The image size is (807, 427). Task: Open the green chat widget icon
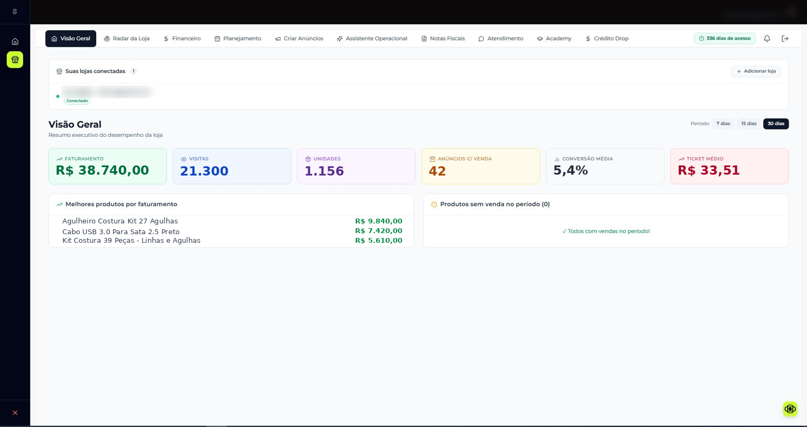pyautogui.click(x=790, y=409)
